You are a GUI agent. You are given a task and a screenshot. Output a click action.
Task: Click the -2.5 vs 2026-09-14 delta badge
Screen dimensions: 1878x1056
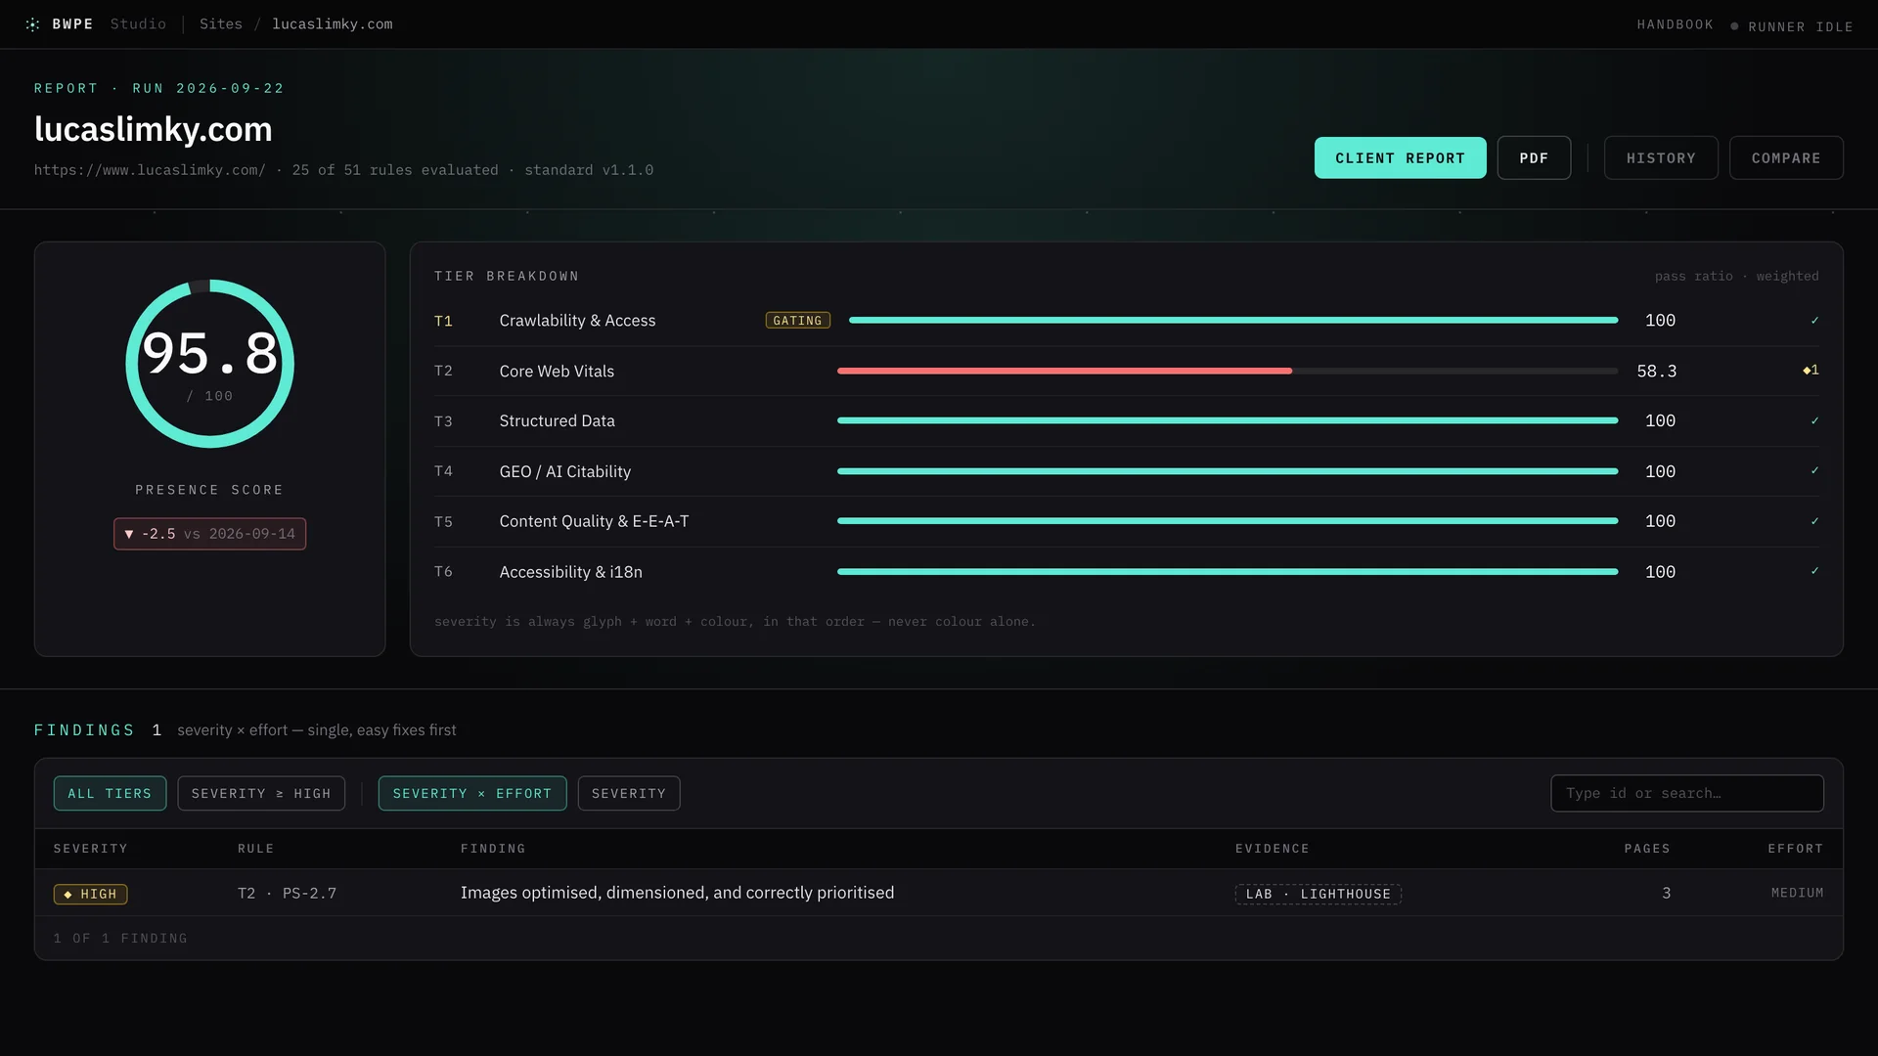pyautogui.click(x=209, y=534)
